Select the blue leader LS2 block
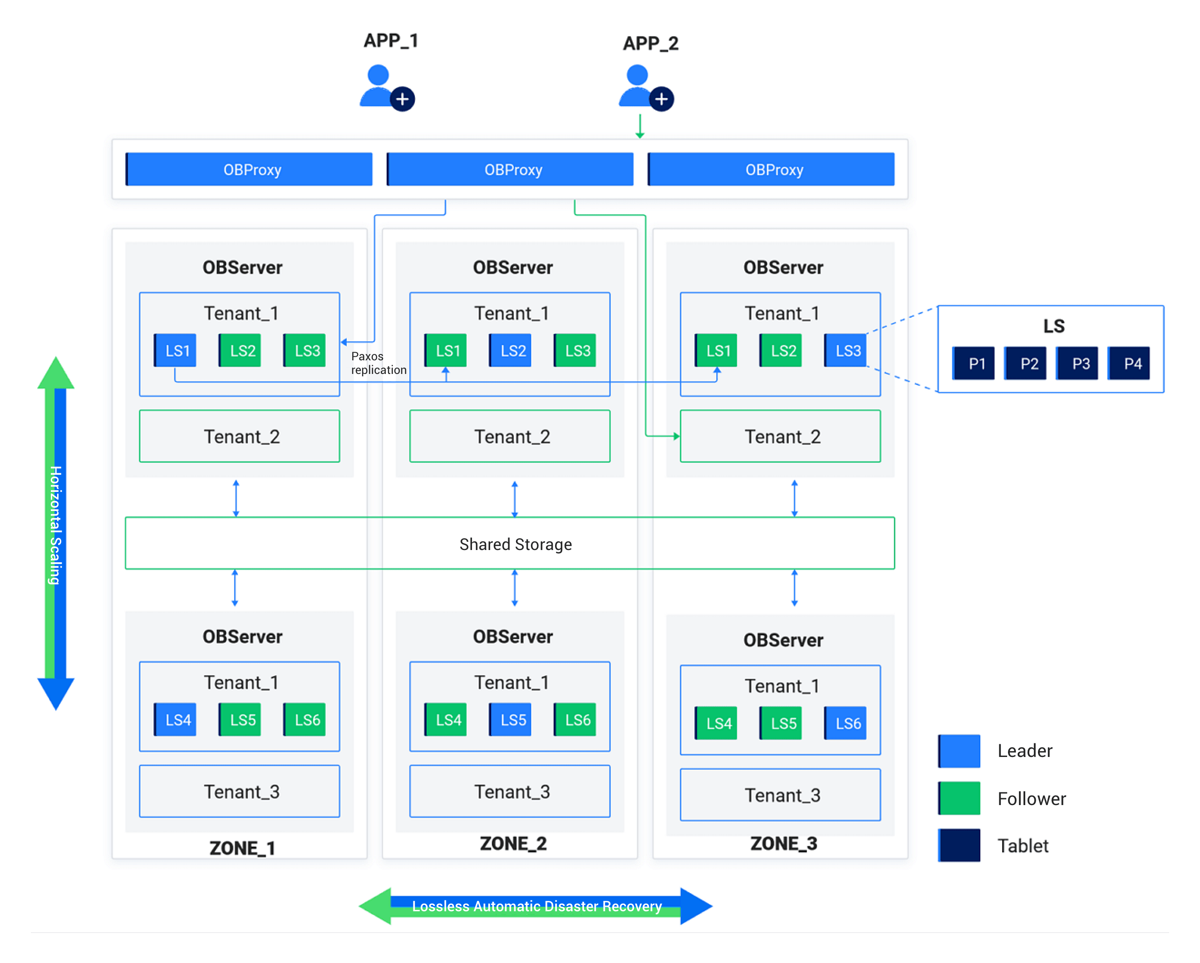Viewport: 1200px width, 963px height. pyautogui.click(x=511, y=350)
